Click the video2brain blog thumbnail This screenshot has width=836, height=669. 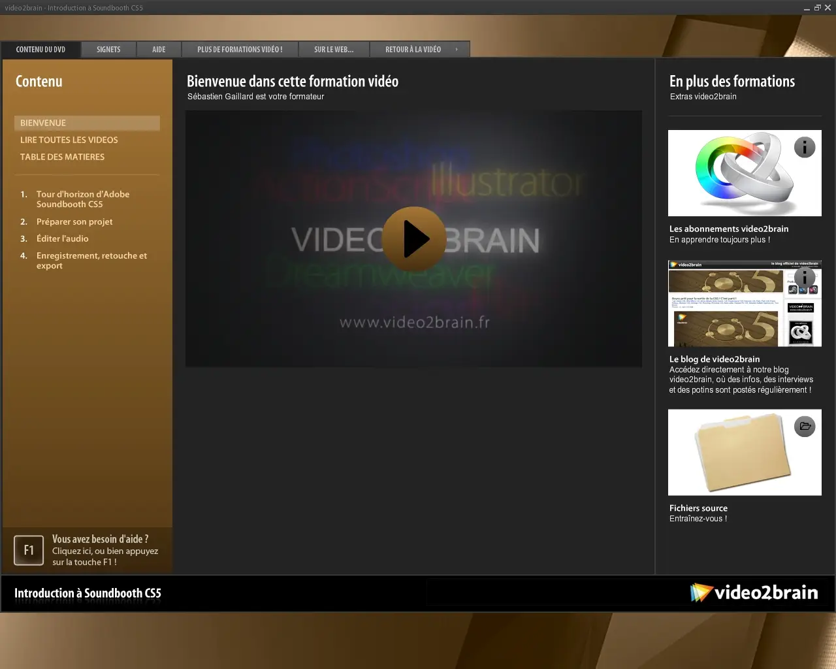point(745,304)
